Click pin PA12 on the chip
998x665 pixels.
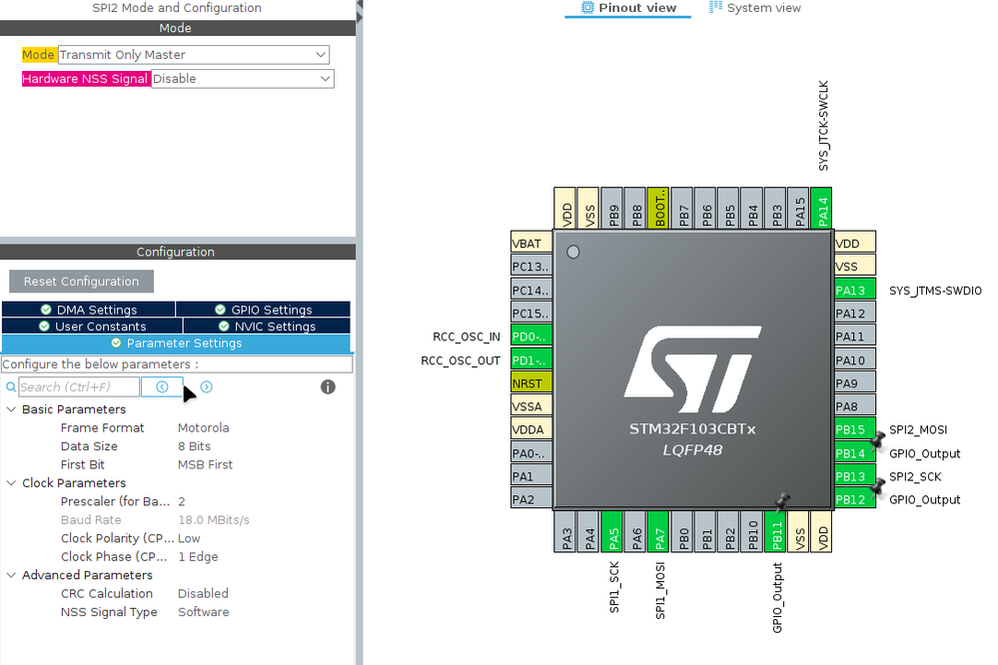(x=855, y=314)
